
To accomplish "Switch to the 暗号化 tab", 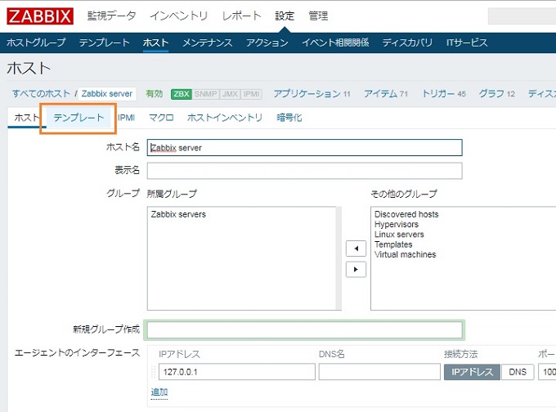I will pyautogui.click(x=289, y=118).
